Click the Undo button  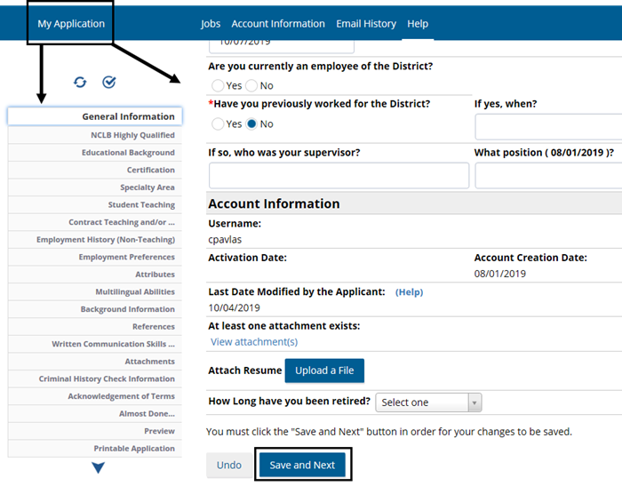[x=229, y=466]
